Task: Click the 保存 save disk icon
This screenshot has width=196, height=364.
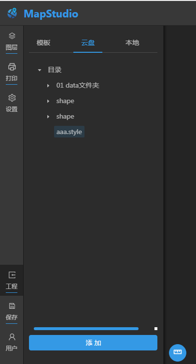Action: [x=12, y=306]
